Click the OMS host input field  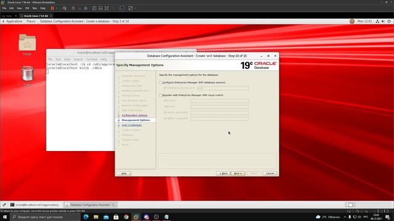point(220,101)
